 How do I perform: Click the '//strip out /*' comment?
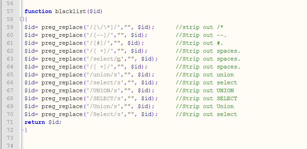coord(200,27)
